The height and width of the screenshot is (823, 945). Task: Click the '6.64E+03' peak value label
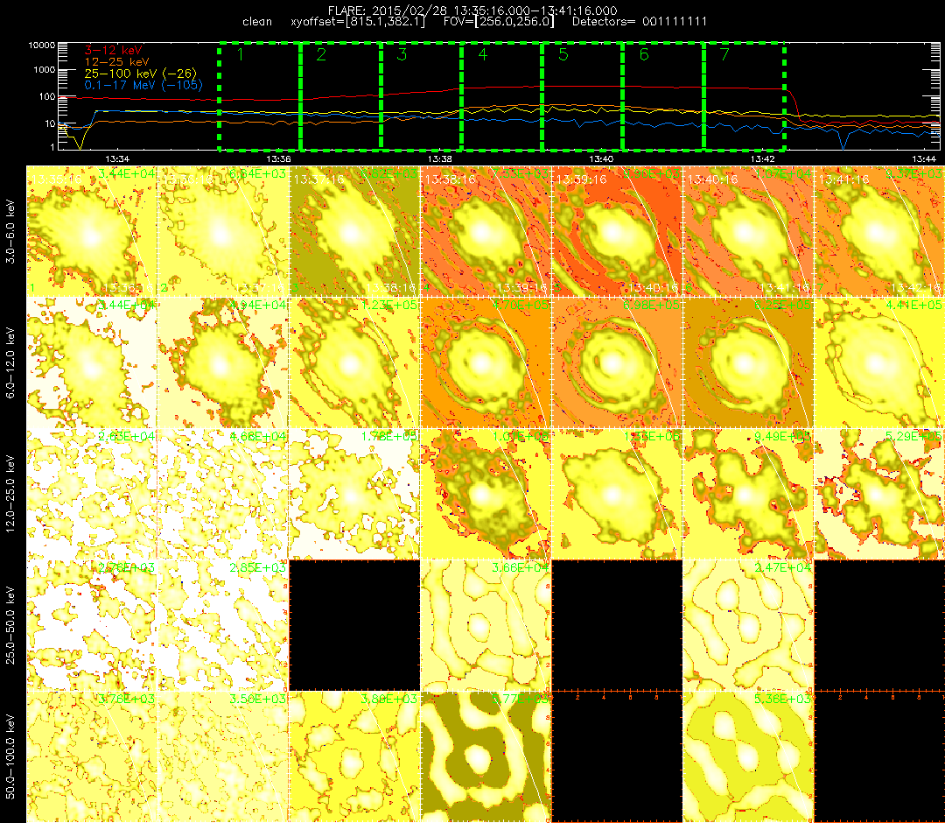coord(258,173)
